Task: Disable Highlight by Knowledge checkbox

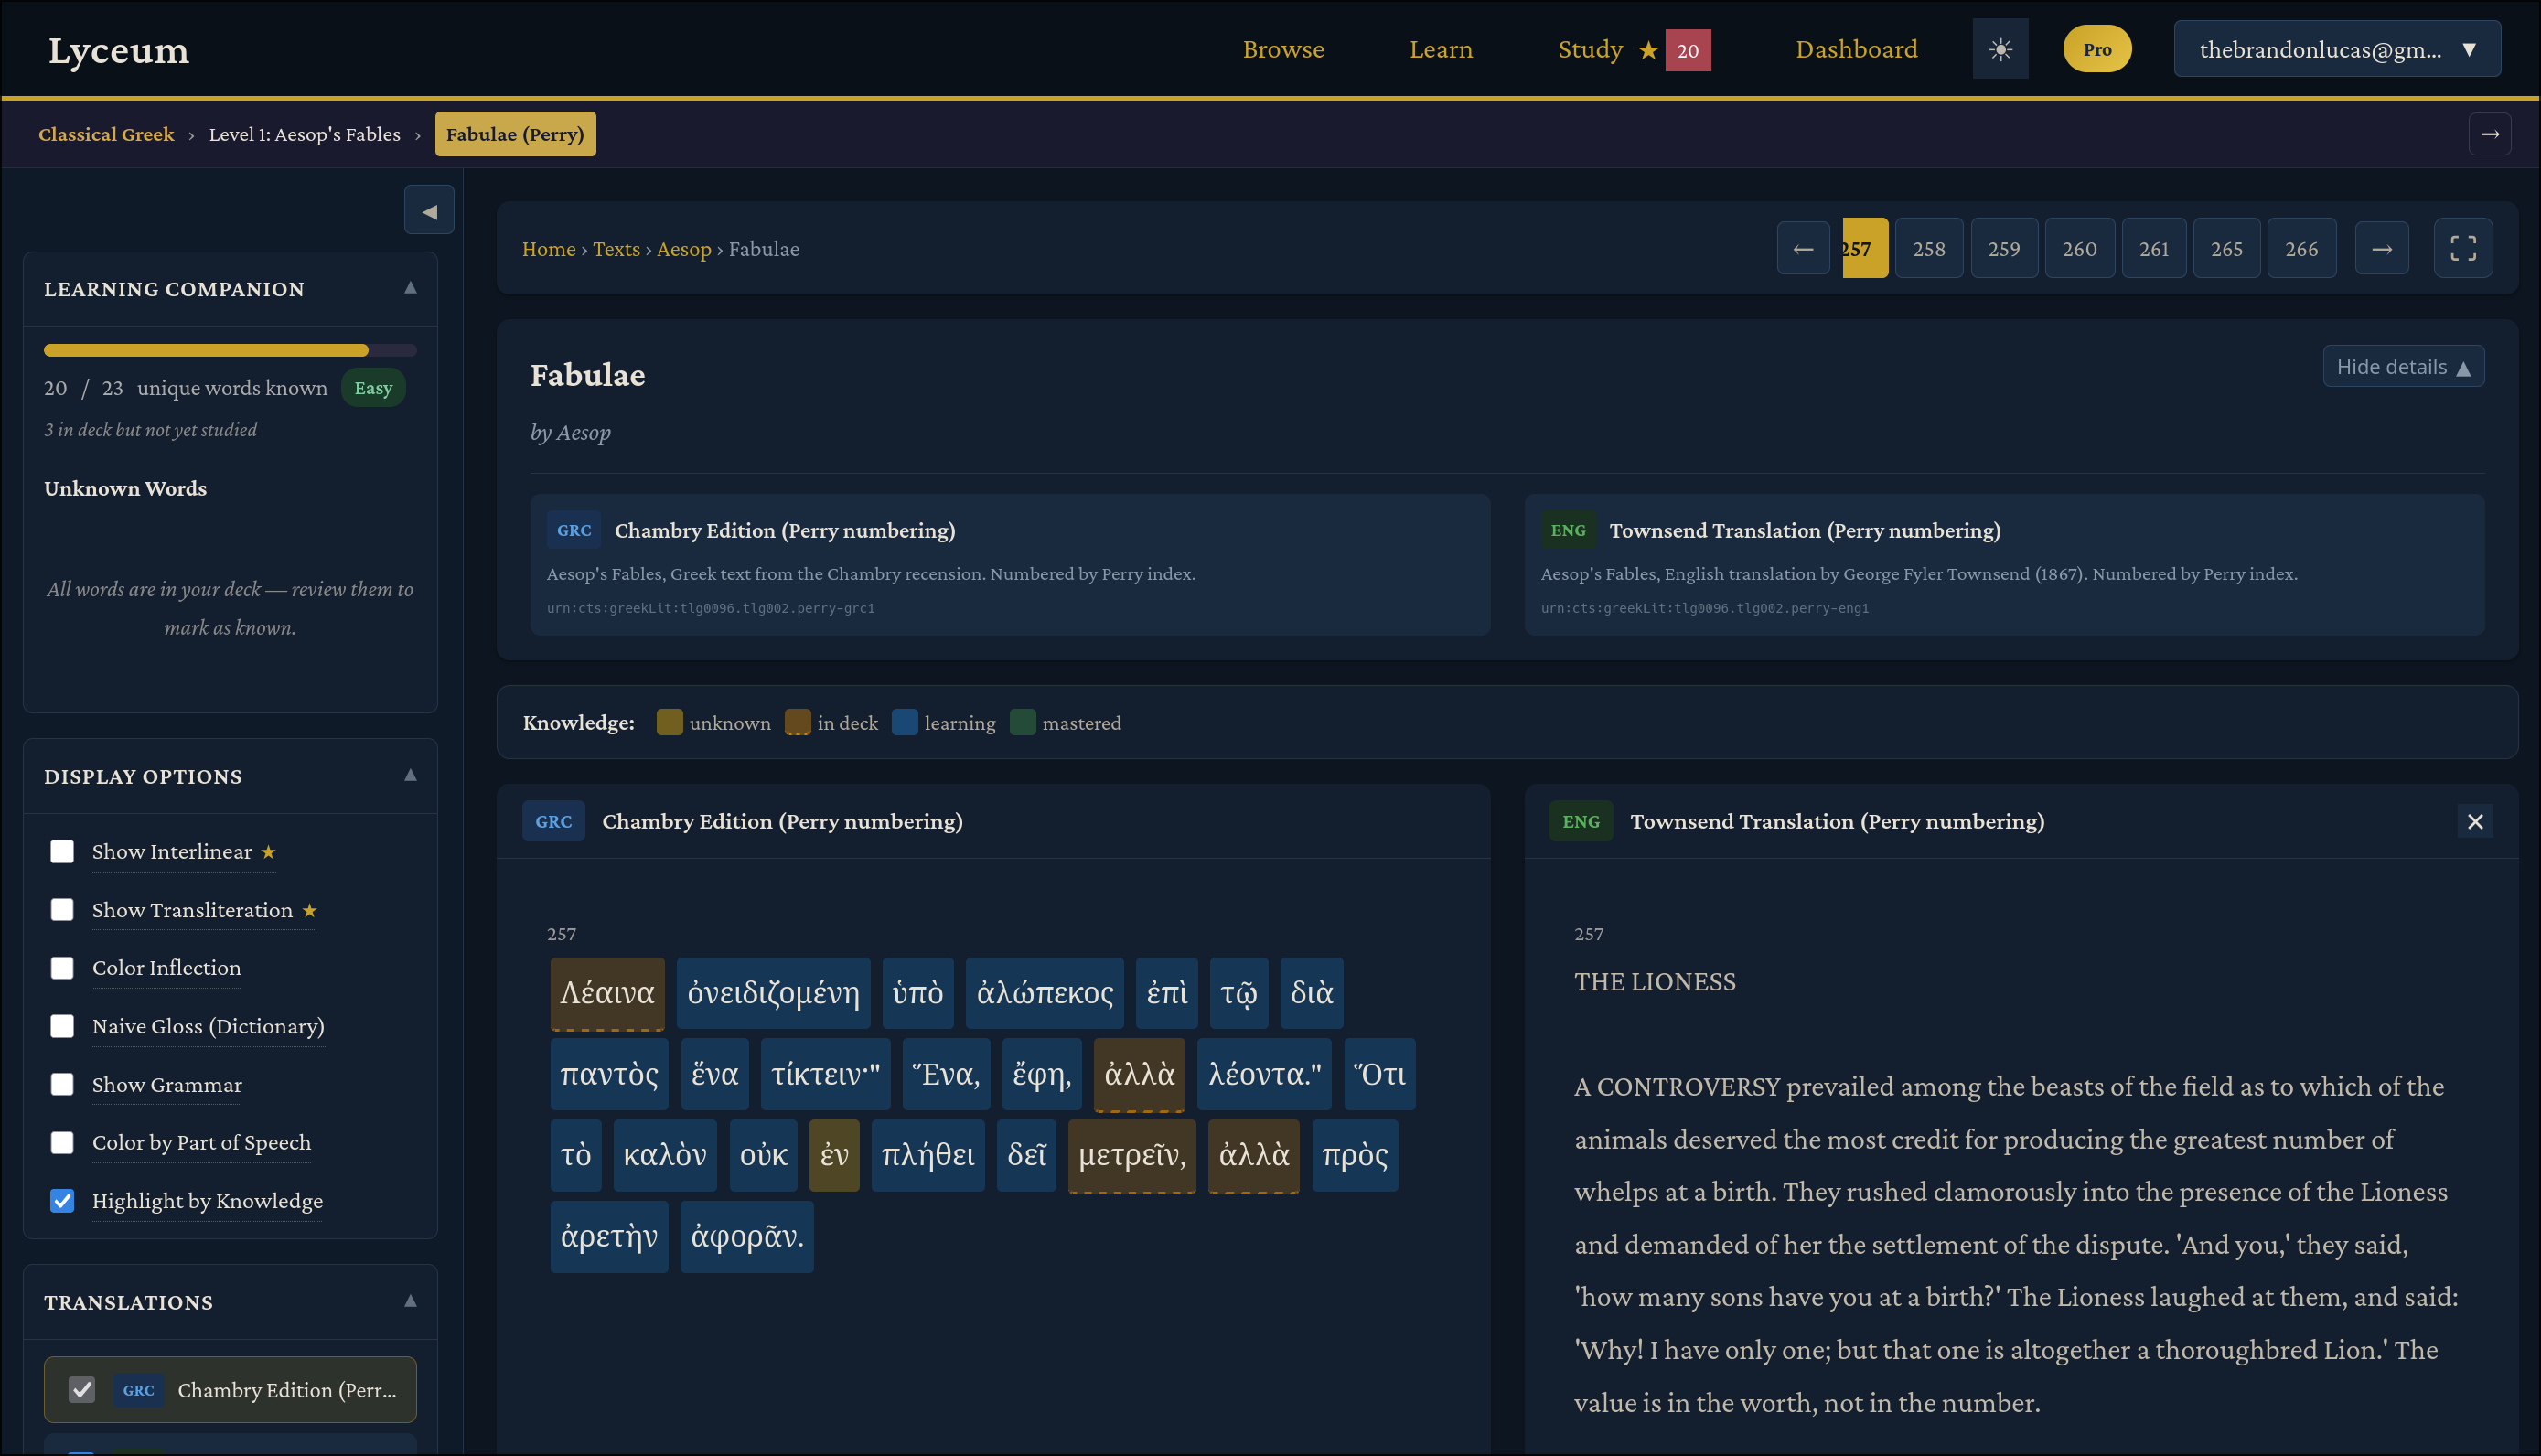Action: (62, 1200)
